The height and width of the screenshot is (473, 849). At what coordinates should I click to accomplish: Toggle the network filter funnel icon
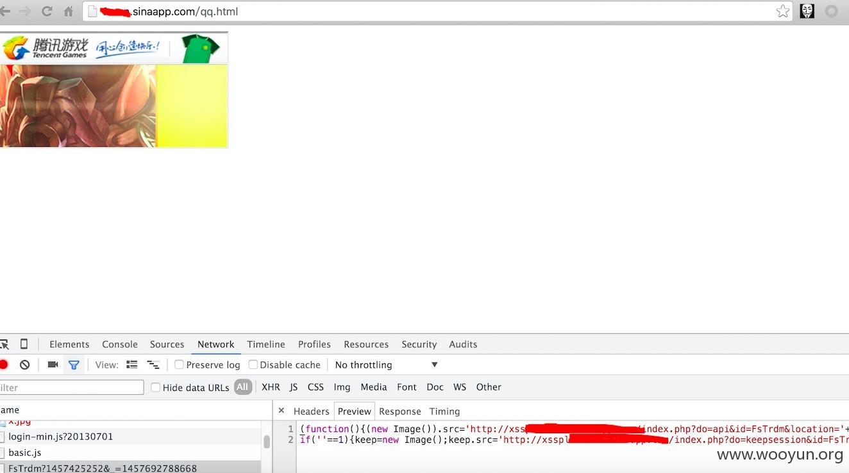click(74, 365)
